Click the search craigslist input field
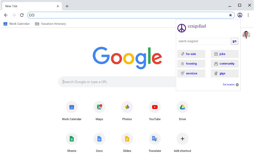254x159 pixels. point(203,41)
